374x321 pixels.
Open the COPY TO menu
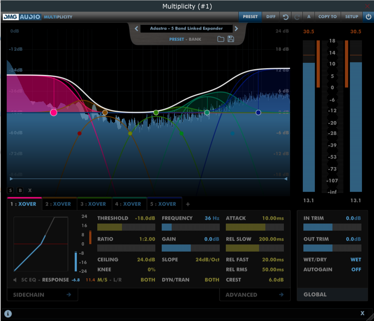(328, 17)
